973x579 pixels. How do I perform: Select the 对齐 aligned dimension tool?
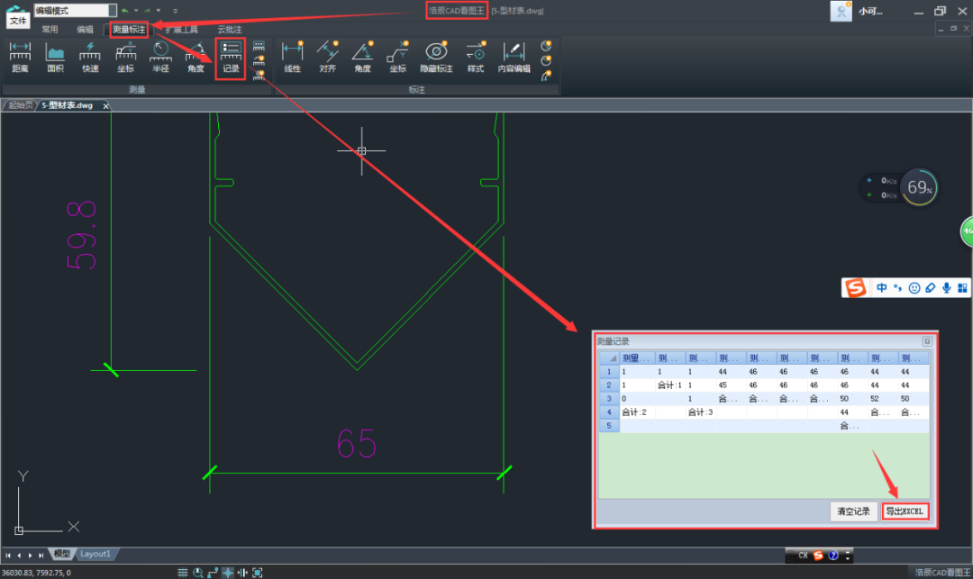328,57
